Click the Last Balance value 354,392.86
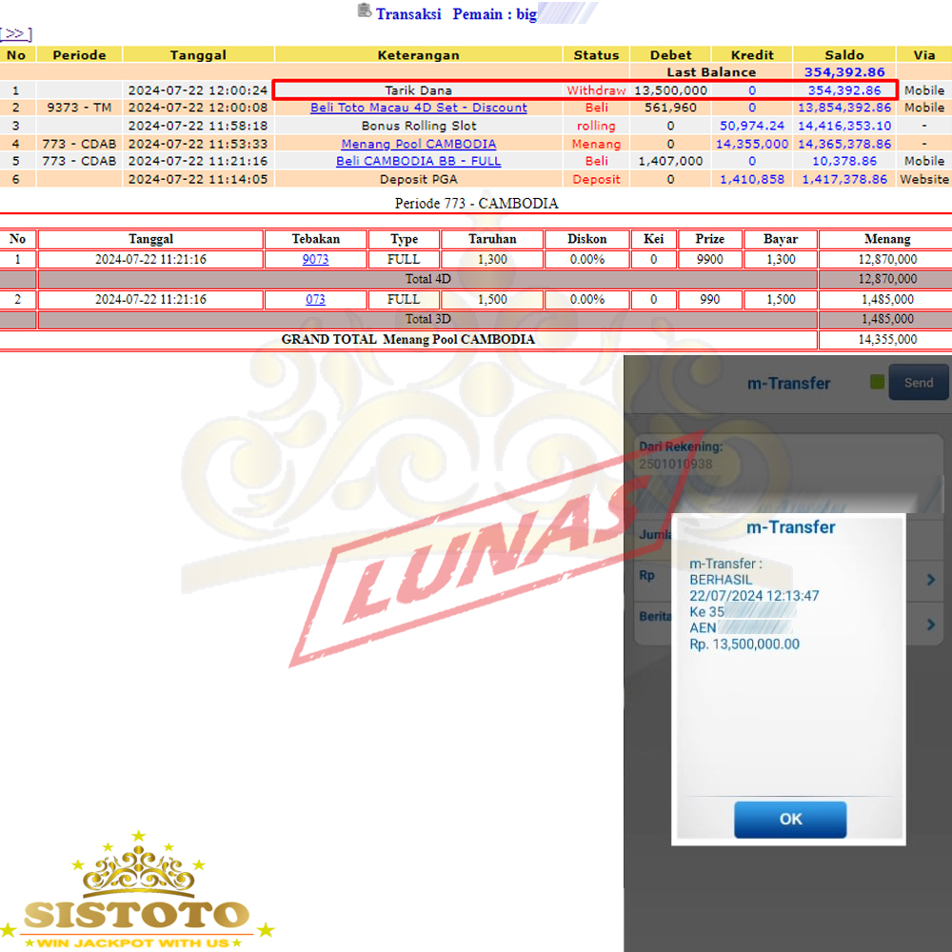The image size is (952, 952). 843,72
